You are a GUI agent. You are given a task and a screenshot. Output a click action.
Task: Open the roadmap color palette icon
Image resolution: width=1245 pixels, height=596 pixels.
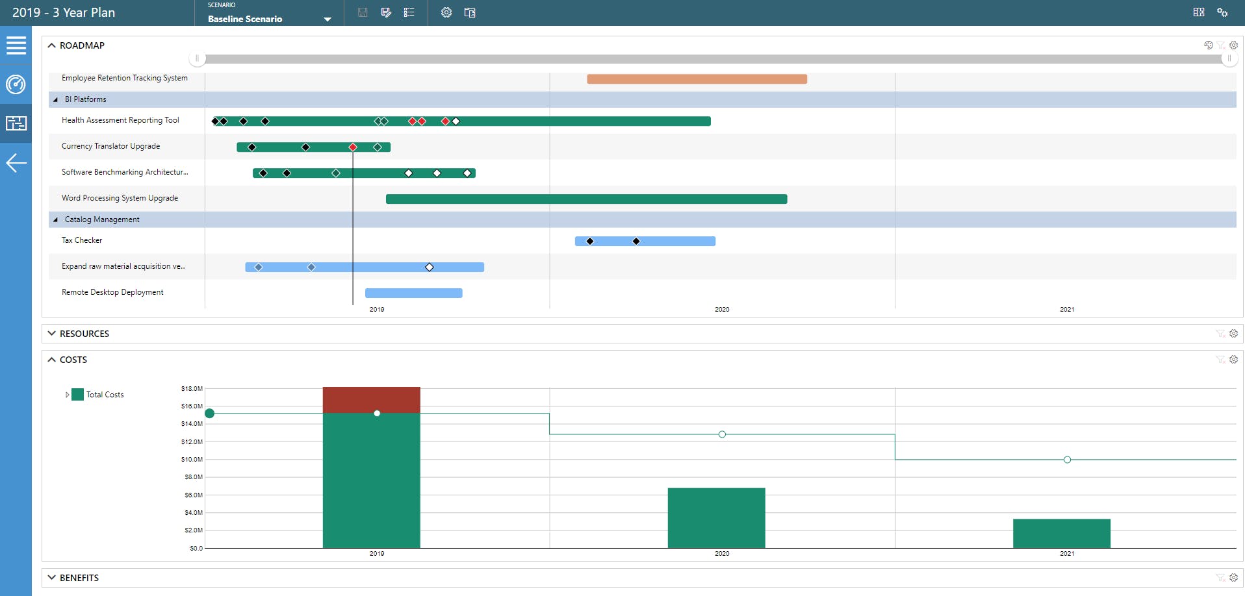1209,45
